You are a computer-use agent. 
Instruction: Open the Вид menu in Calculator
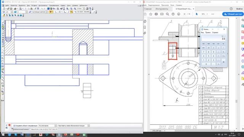point(202,32)
